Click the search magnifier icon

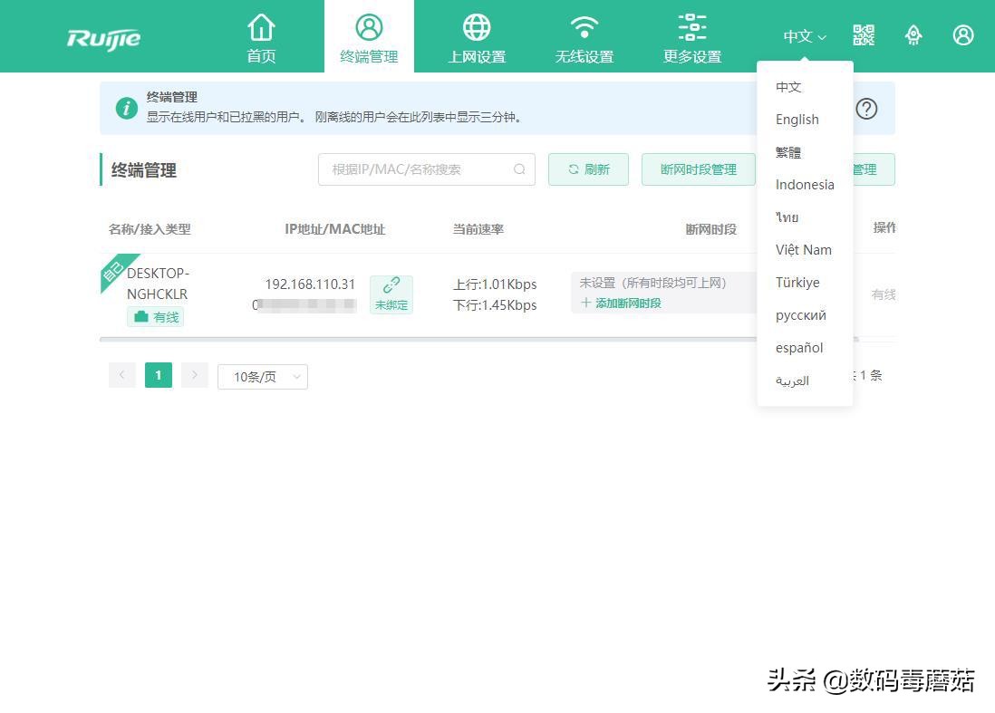(x=519, y=169)
